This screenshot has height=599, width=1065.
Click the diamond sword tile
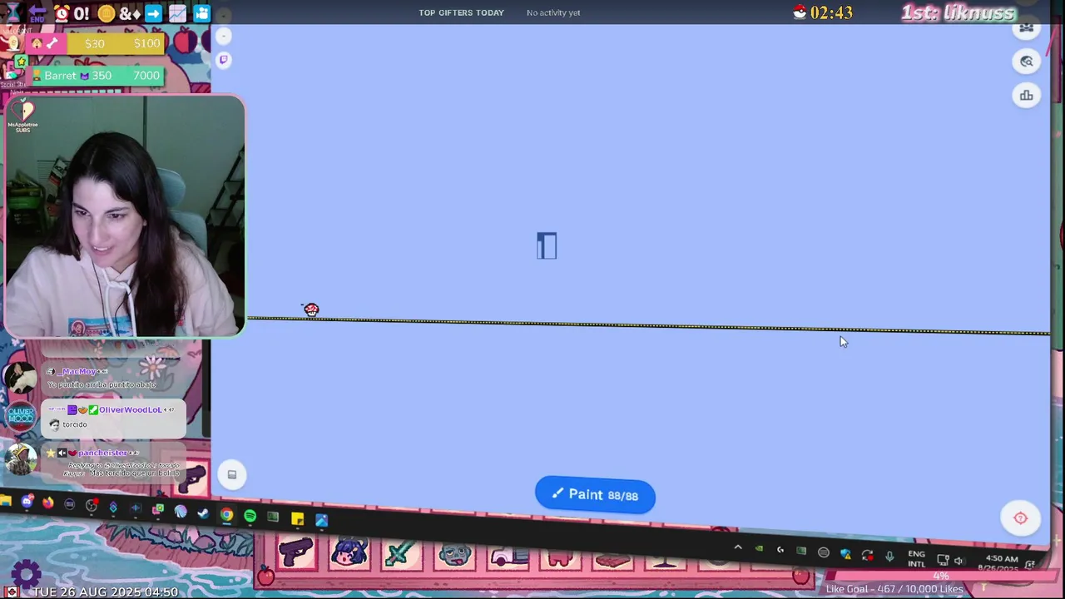click(402, 555)
